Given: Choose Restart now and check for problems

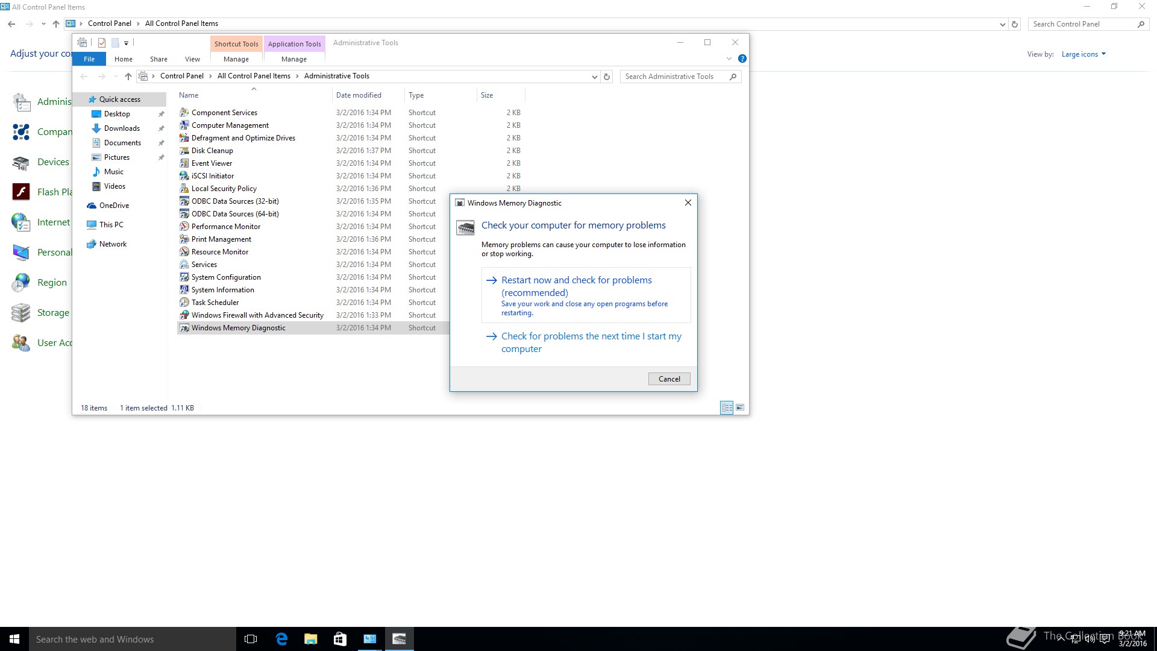Looking at the screenshot, I should tap(586, 295).
